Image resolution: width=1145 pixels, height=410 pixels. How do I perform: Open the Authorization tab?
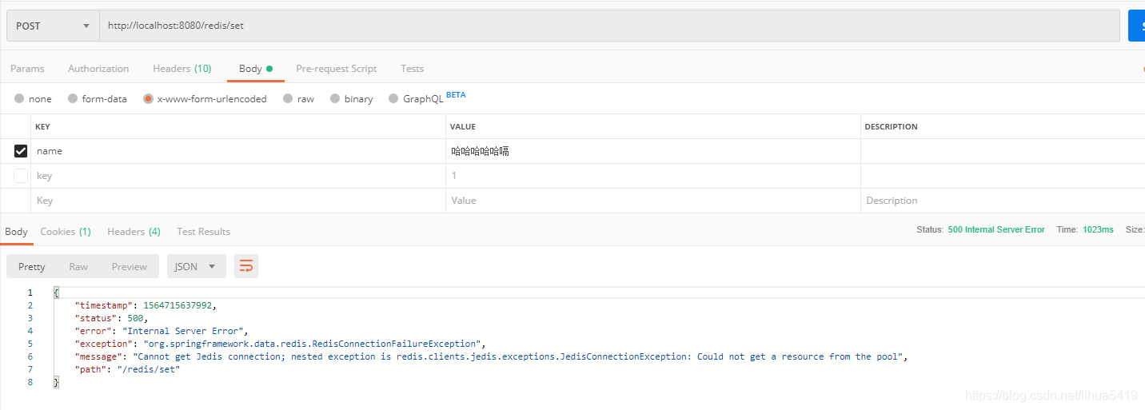(x=98, y=69)
